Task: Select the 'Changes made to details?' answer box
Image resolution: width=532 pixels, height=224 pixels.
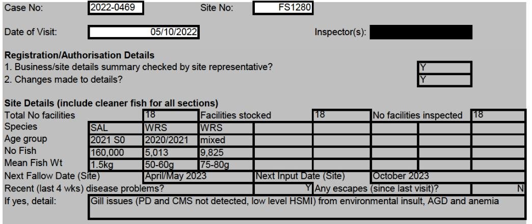Action: (443, 79)
